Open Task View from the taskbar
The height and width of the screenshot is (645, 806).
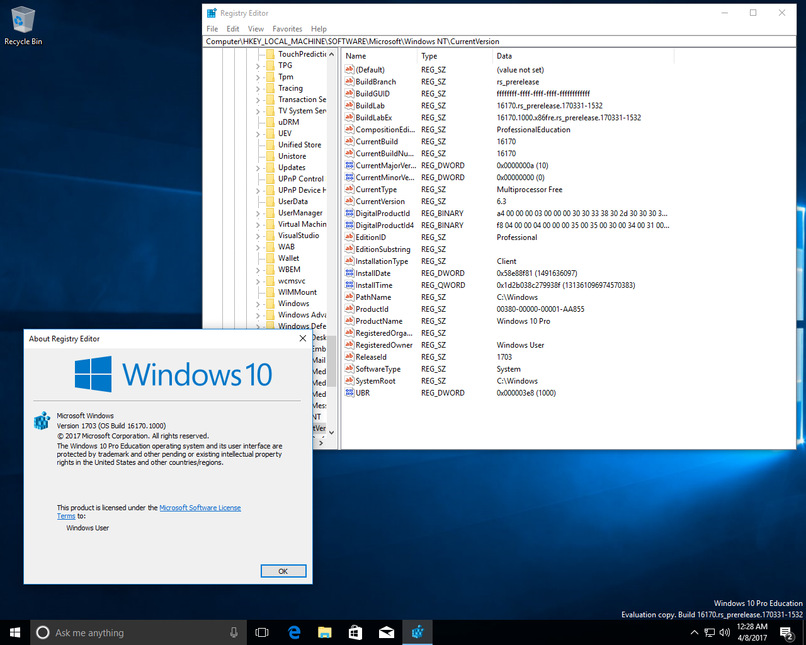pyautogui.click(x=262, y=632)
